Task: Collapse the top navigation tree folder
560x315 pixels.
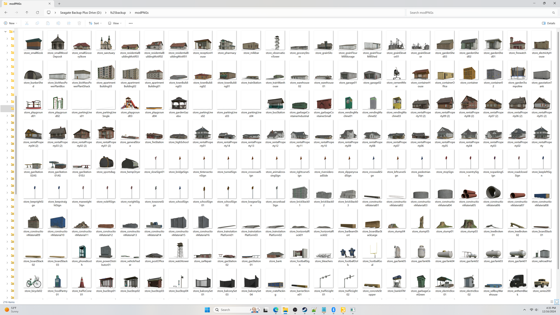Action: 5,32
